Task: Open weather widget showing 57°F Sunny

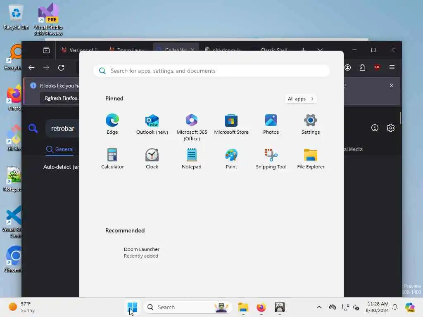Action: pyautogui.click(x=21, y=307)
